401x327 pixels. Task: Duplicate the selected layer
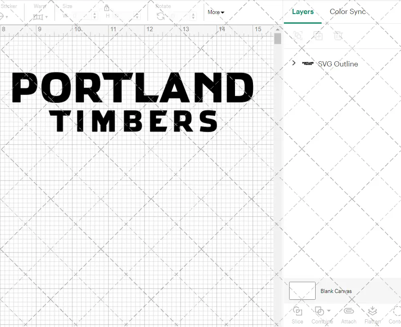coord(318,36)
